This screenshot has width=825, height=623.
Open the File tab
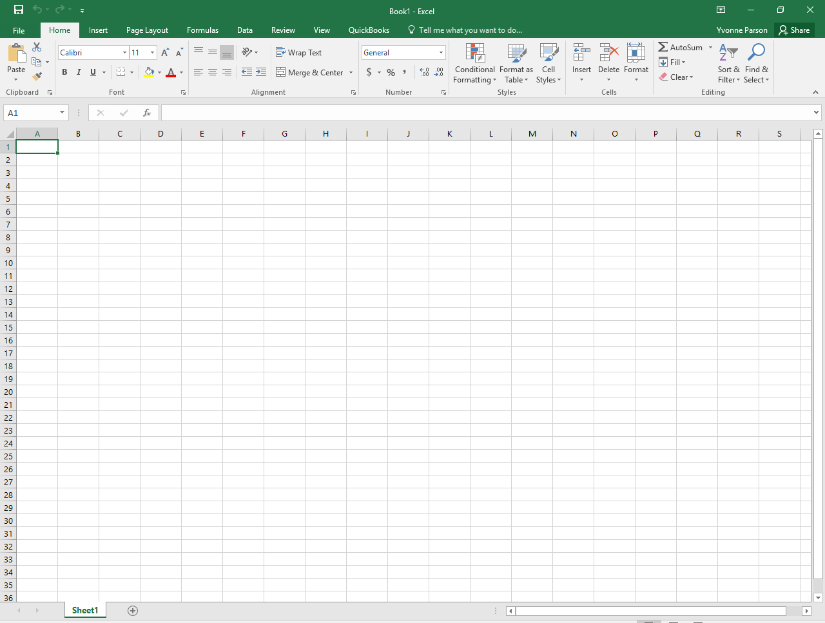[x=19, y=30]
